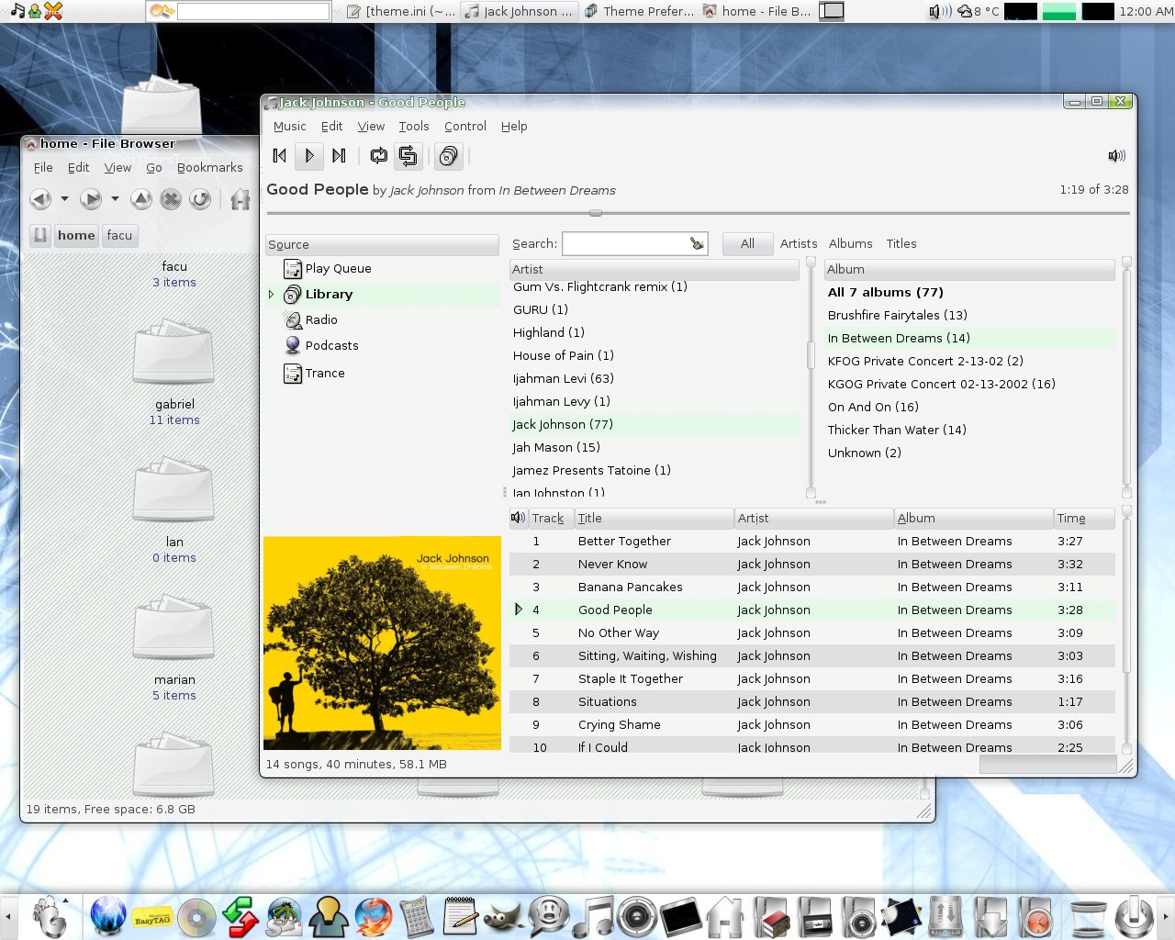
Task: Skip to next track in Rhythmbox
Action: (339, 156)
